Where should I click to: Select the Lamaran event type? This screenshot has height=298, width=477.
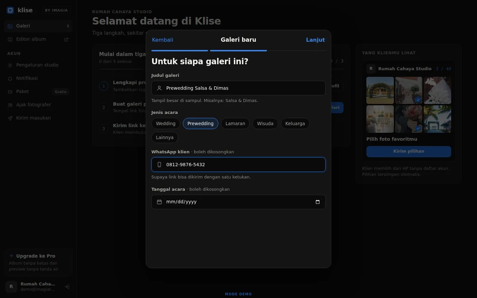click(235, 124)
